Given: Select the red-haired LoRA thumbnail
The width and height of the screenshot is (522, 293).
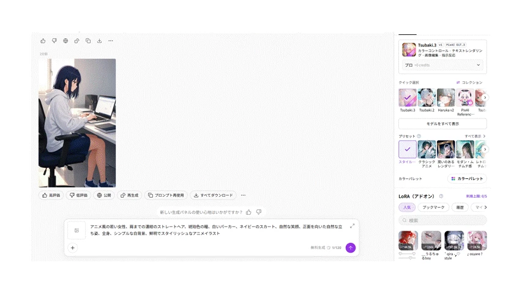Looking at the screenshot, I should click(x=408, y=241).
